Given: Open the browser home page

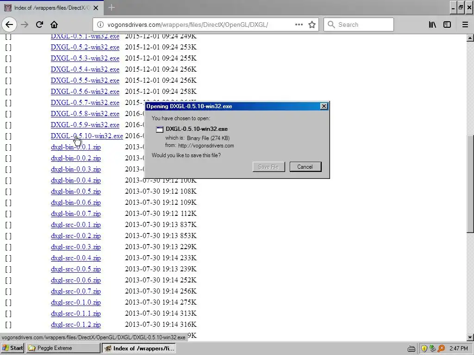Looking at the screenshot, I should (x=54, y=24).
